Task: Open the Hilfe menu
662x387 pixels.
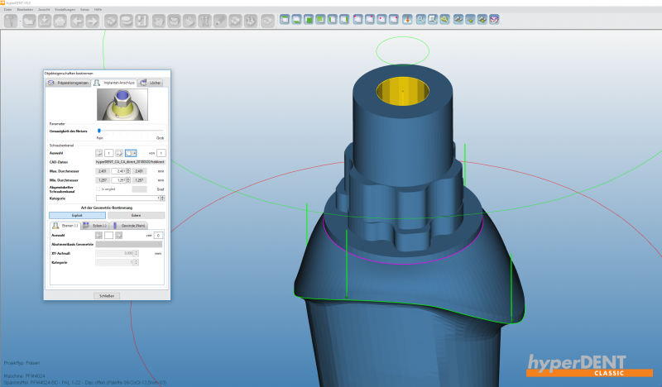Action: tap(98, 9)
